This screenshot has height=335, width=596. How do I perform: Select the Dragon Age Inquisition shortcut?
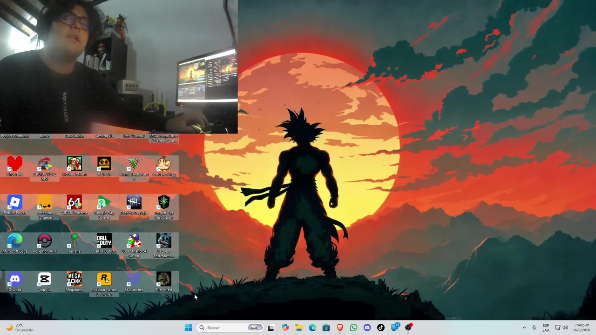(163, 208)
